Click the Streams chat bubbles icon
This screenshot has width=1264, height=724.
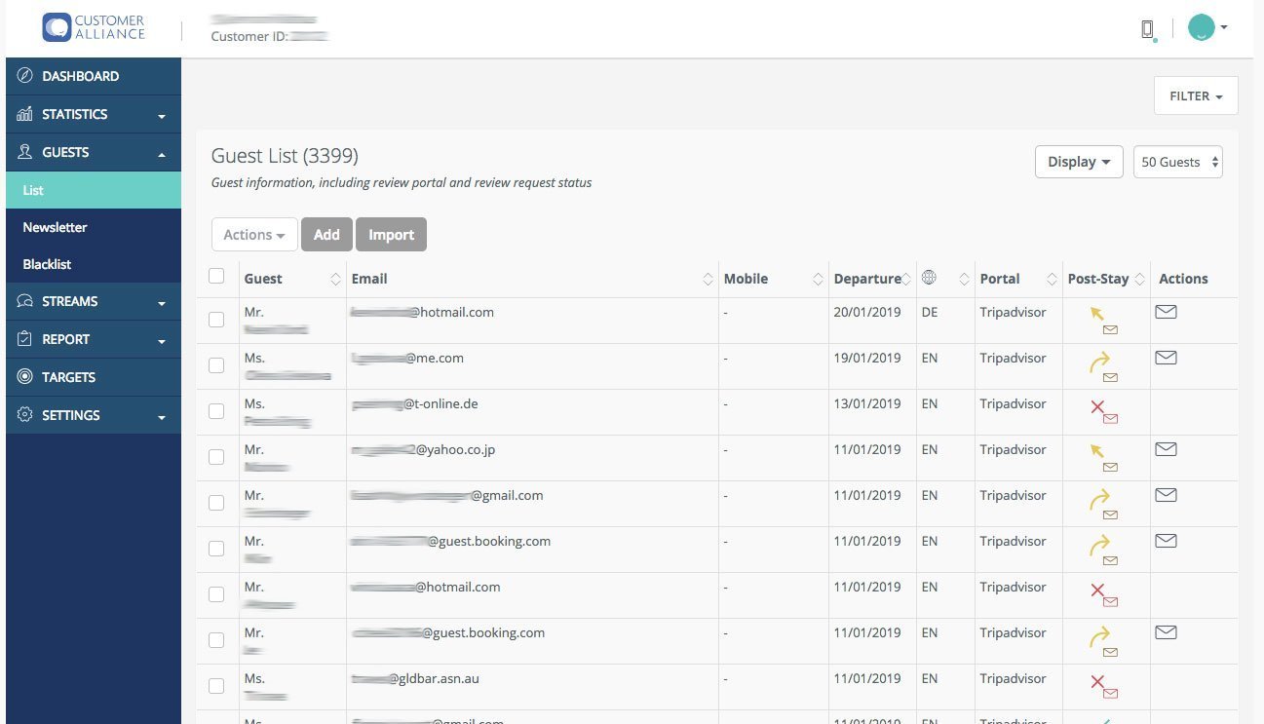pyautogui.click(x=25, y=301)
